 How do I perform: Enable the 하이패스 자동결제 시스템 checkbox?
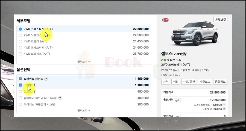(20, 104)
